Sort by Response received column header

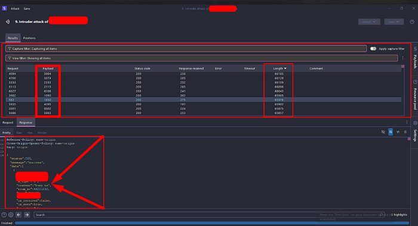191,68
